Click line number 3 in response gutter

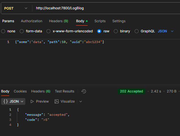(10, 120)
